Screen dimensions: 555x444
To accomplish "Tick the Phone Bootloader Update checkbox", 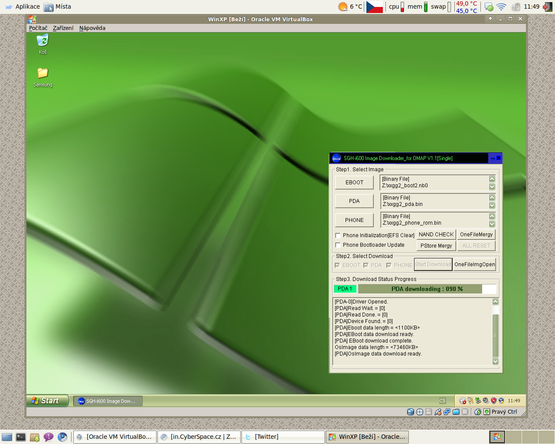I will click(338, 245).
